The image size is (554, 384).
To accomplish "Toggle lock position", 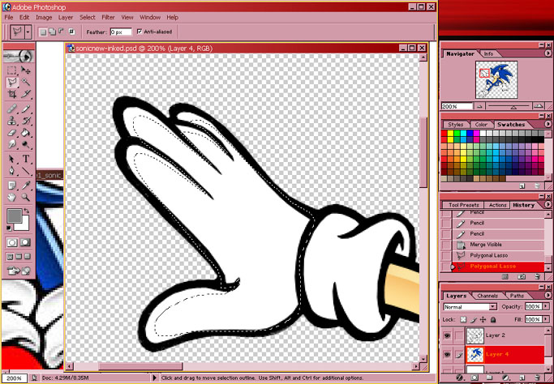I will [483, 319].
